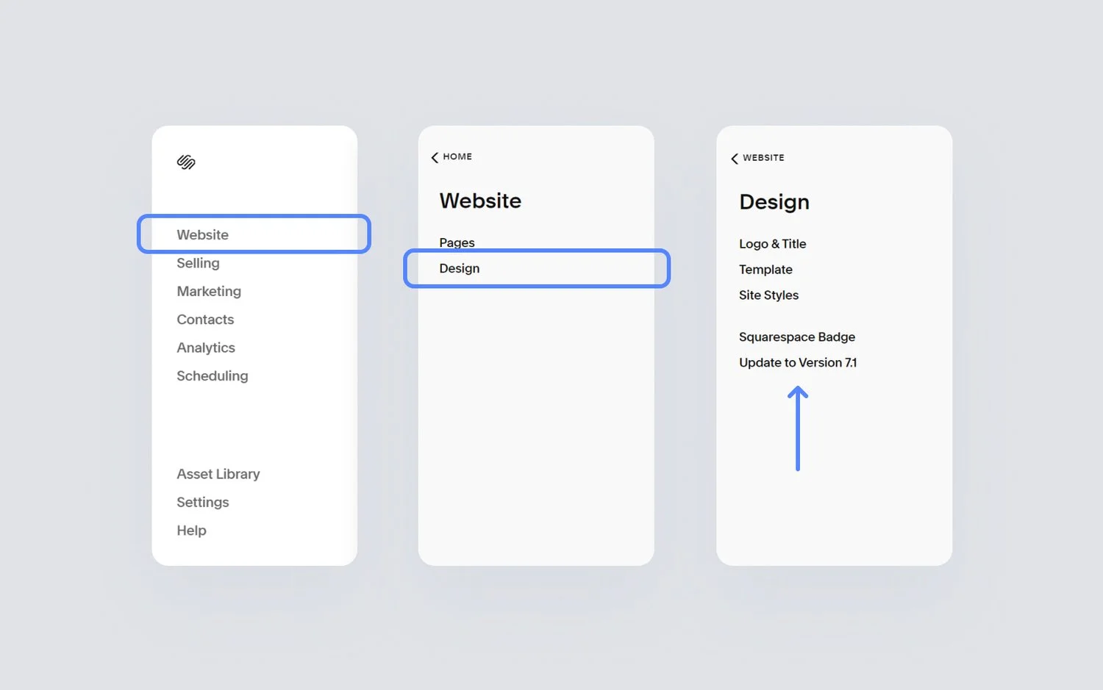Click the back chevron next to HOME
Image resolution: width=1103 pixels, height=690 pixels.
click(435, 157)
